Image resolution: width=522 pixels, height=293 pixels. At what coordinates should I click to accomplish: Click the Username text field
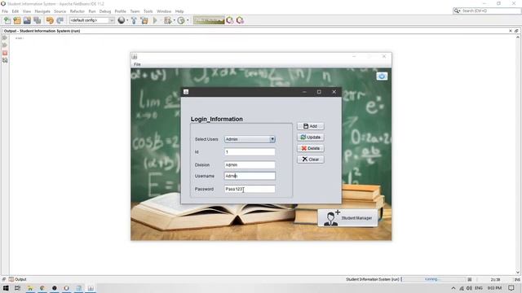point(250,176)
